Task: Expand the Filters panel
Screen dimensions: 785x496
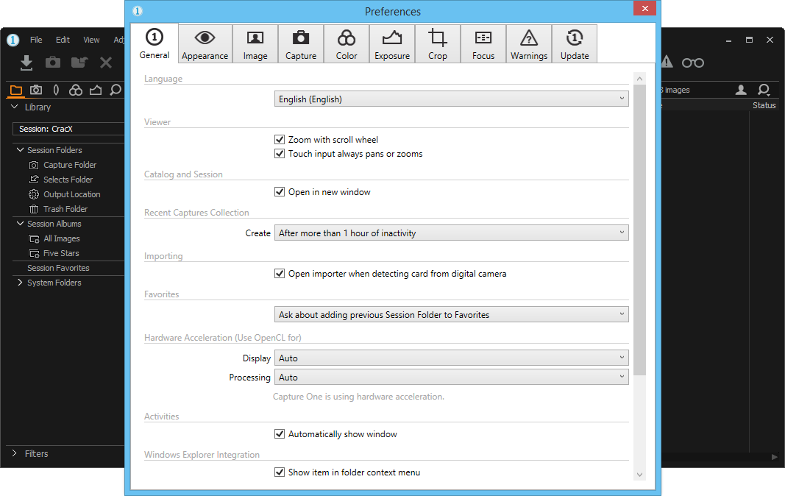Action: pos(14,453)
